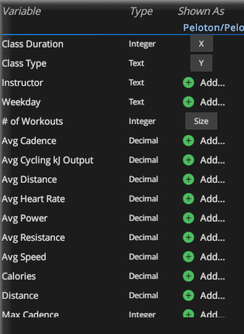This screenshot has width=244, height=334.
Task: Click plus icon in Avg Power row
Action: pyautogui.click(x=188, y=219)
